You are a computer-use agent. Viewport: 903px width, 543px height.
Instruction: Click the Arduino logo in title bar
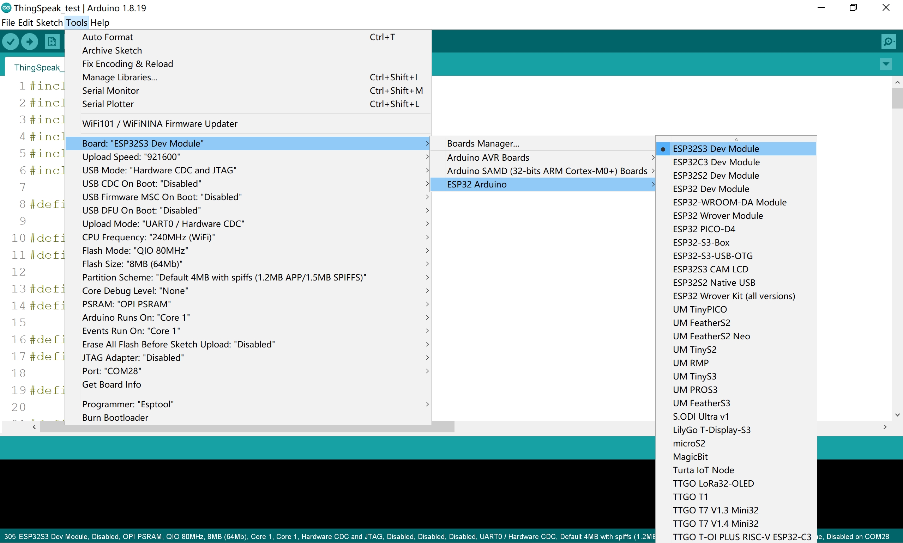(6, 8)
